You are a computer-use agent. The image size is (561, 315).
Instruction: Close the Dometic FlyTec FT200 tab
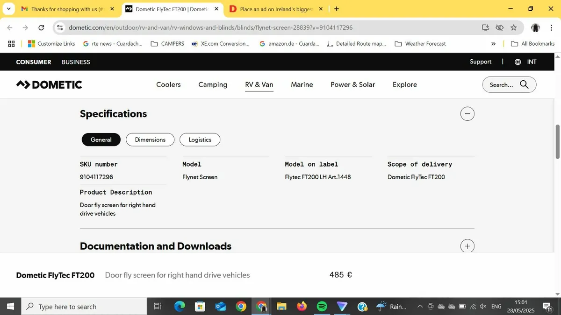[216, 9]
